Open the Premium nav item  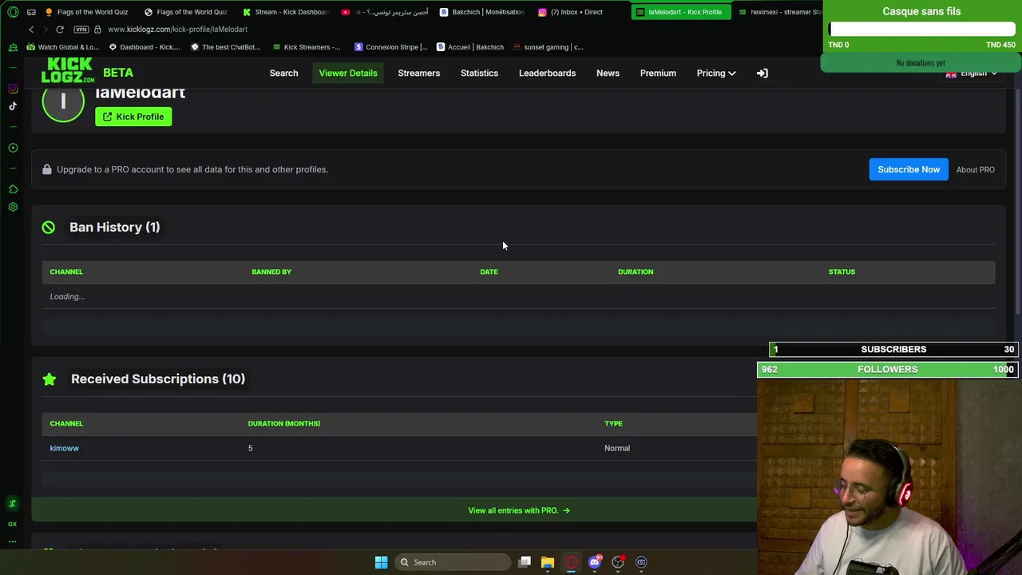pos(658,73)
